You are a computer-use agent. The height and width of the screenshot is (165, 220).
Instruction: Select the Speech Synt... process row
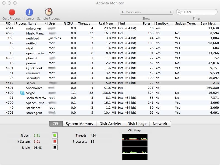[x=110, y=103]
